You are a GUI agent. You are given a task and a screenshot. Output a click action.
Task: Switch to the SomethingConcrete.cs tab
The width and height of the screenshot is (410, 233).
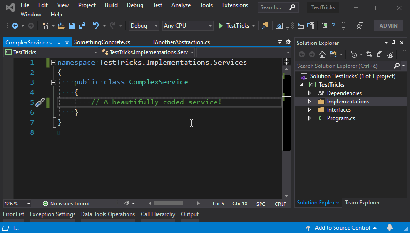(102, 42)
